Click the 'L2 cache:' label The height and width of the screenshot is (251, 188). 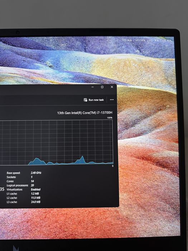pos(12,198)
